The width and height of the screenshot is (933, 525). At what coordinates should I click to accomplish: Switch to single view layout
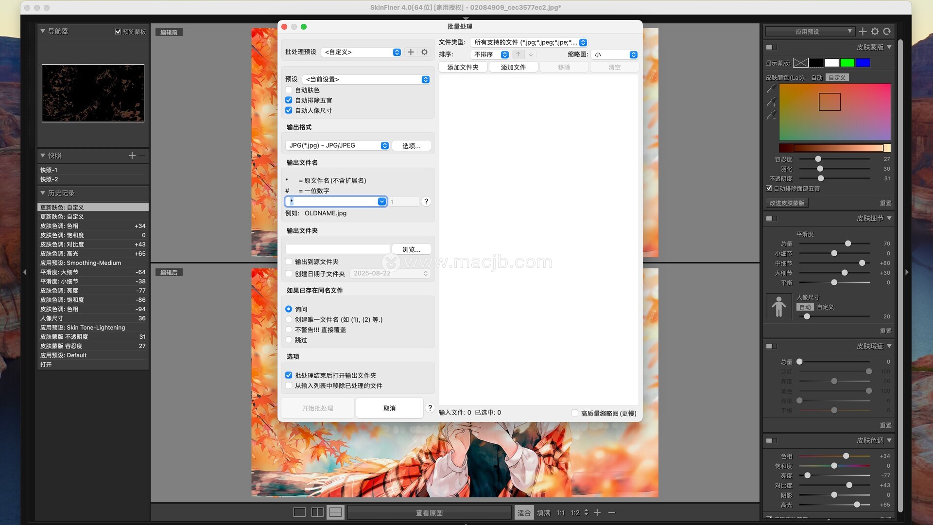[x=299, y=512]
